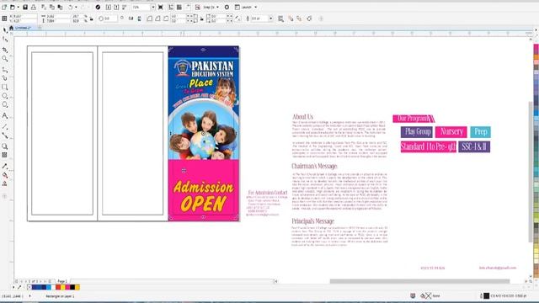Screen dimensions: 539x303
Task: Toggle Show rulers button
Action: 171,8
